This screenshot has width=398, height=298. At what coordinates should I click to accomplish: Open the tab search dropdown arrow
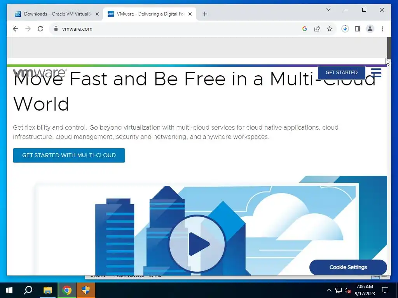click(x=328, y=10)
